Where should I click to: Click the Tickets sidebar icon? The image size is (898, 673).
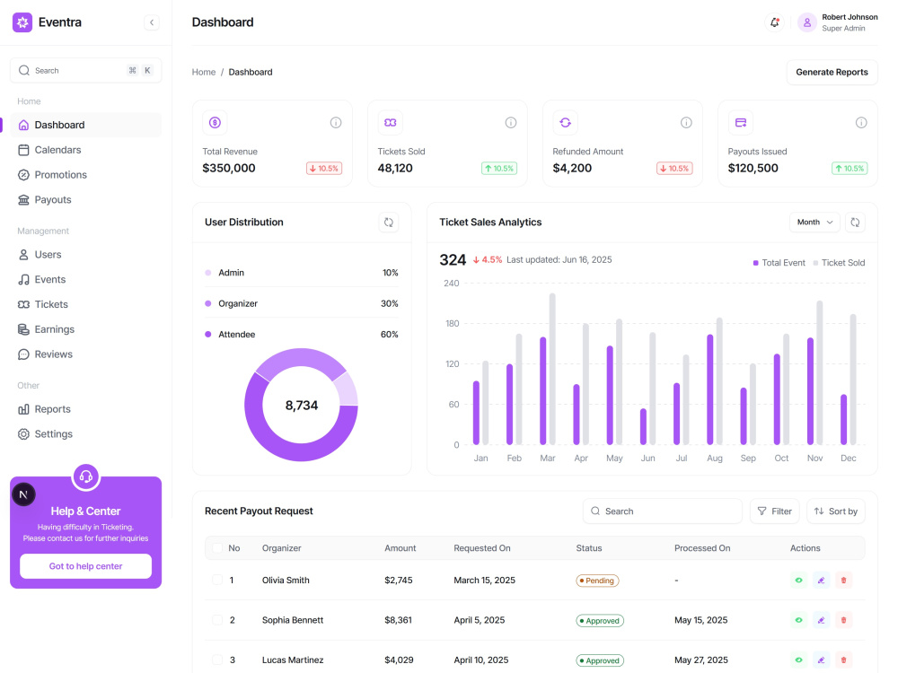coord(23,304)
